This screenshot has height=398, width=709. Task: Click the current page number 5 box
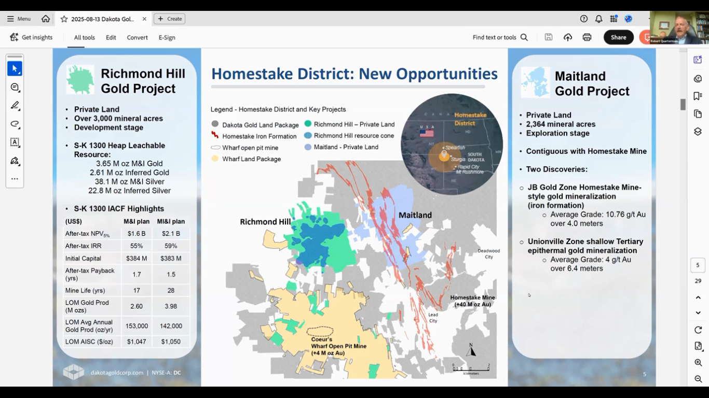pyautogui.click(x=698, y=265)
